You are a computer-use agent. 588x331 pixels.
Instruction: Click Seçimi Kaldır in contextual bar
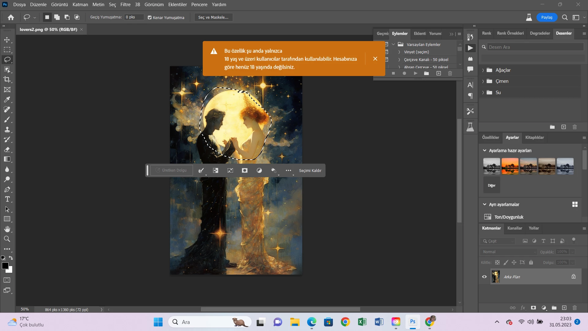coord(310,170)
